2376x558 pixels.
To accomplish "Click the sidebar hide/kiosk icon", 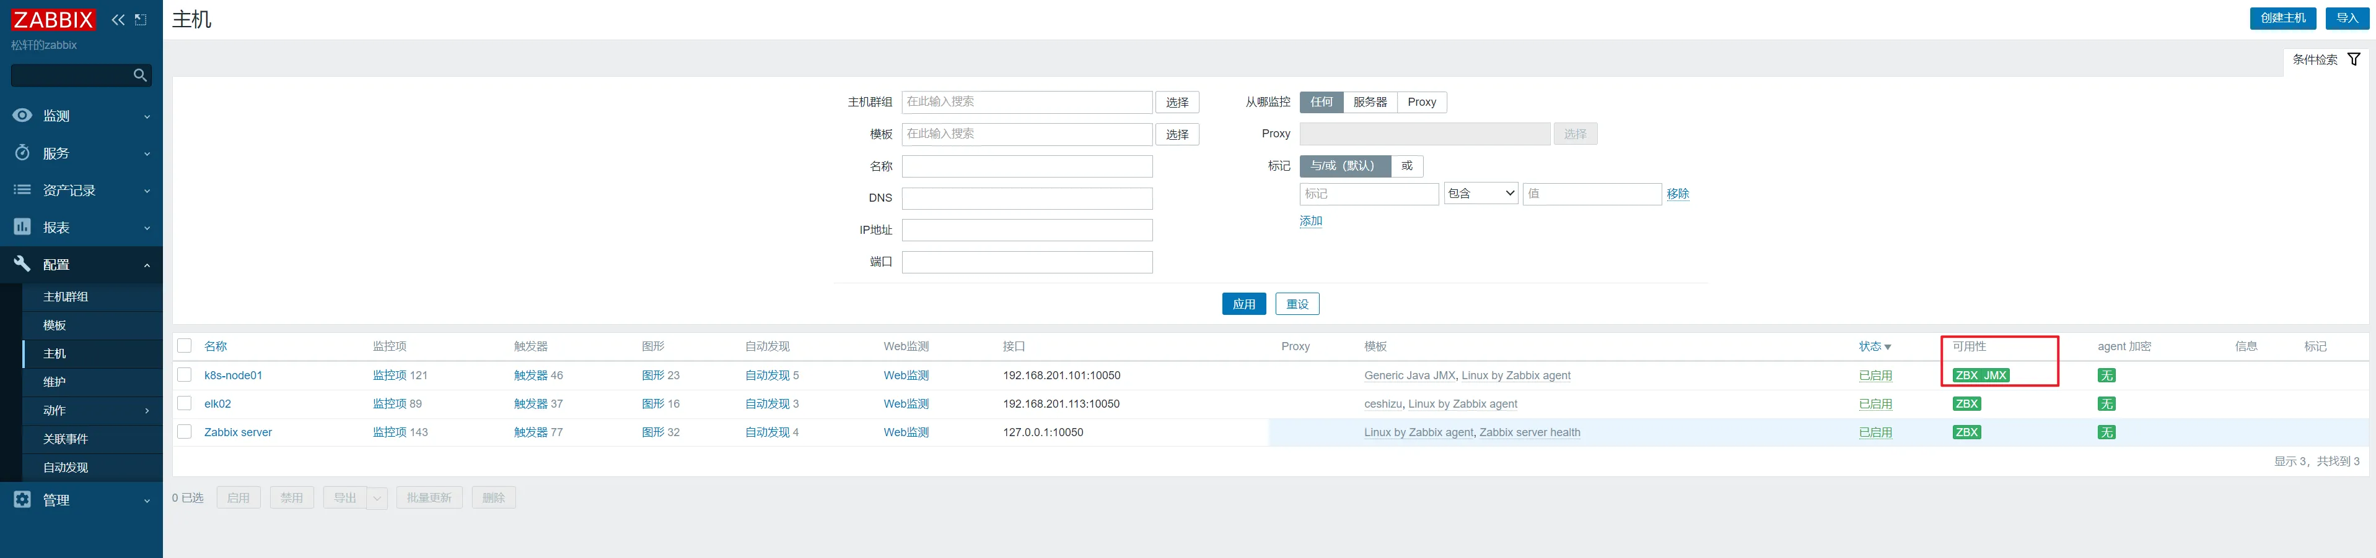I will pyautogui.click(x=141, y=19).
